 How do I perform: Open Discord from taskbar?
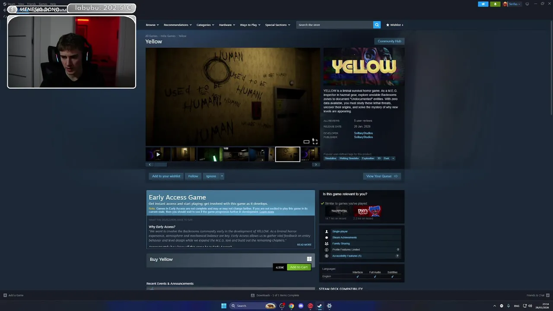point(301,306)
